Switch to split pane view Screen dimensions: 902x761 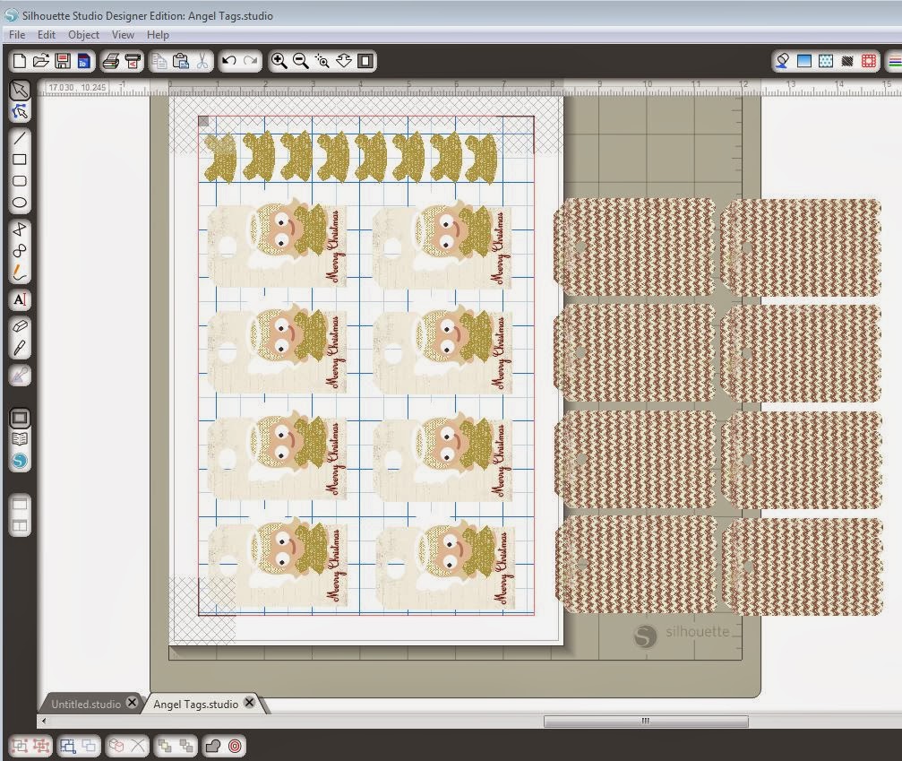coord(20,525)
